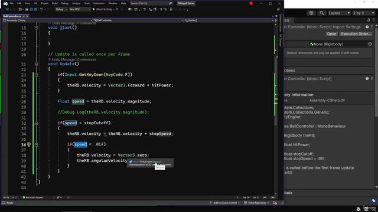
Task: Click the Open button in Import Settings
Action: click(331, 34)
